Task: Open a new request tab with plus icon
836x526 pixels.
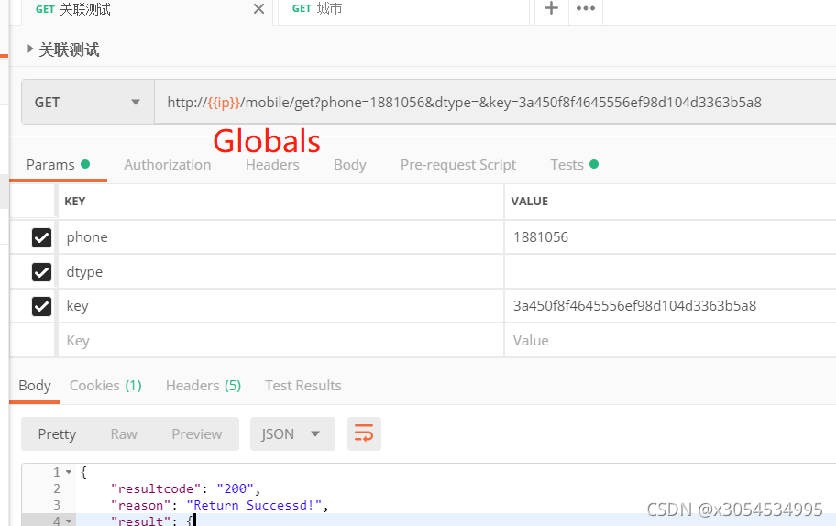Action: tap(551, 8)
